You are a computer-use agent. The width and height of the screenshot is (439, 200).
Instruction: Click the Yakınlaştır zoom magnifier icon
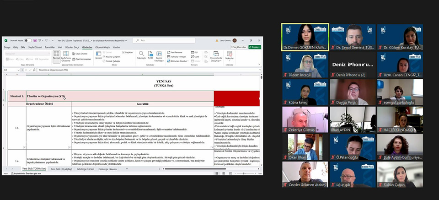pos(141,55)
